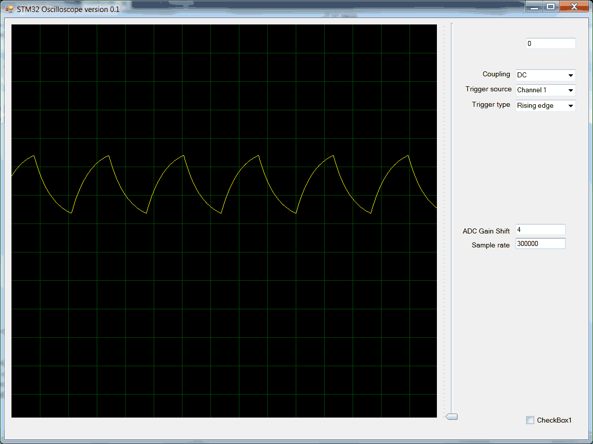This screenshot has width=593, height=444.
Task: Select the Sample rate field showing 300000
Action: (540, 243)
